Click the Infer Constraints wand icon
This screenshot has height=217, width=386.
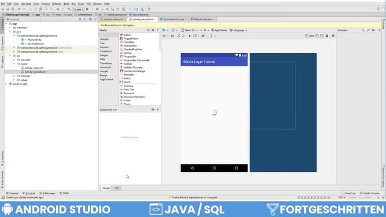[183, 36]
